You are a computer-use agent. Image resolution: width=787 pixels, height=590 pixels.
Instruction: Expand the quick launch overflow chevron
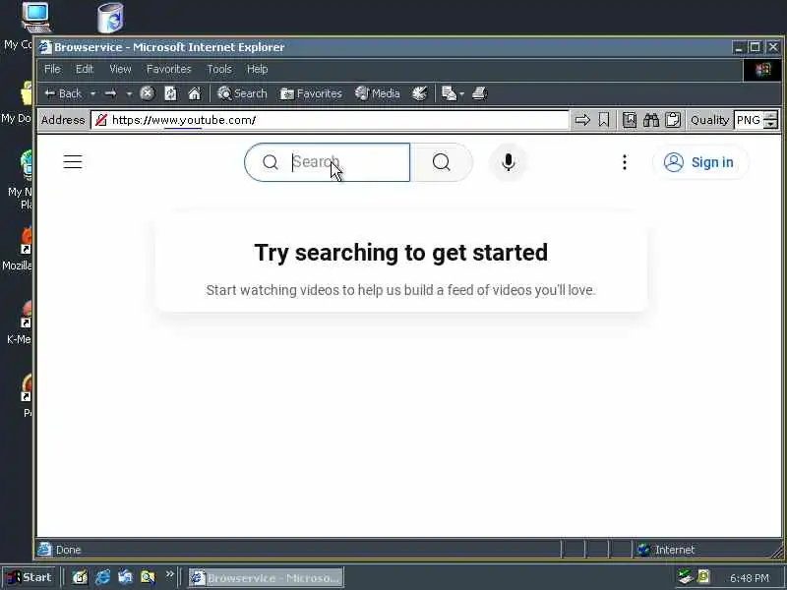(169, 573)
